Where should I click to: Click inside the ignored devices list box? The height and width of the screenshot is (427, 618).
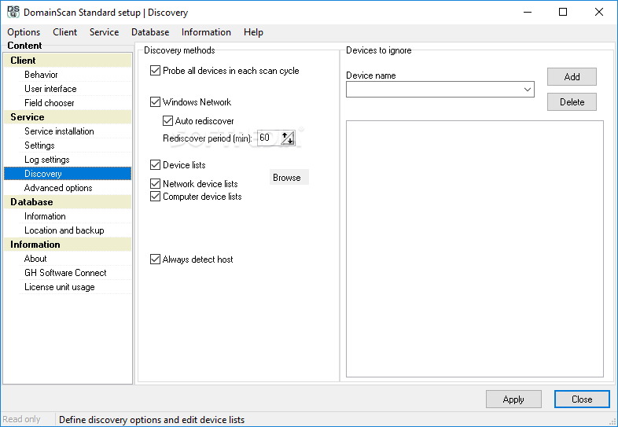click(x=475, y=248)
